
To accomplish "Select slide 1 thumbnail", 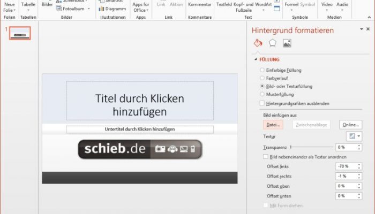I will point(20,33).
